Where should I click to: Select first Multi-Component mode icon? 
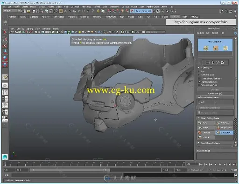click(x=206, y=48)
